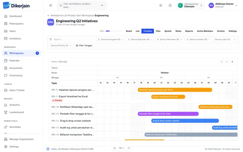The height and width of the screenshot is (152, 243).
Task: Click the Export timesheet ke Excel bar
Action: 168,97
